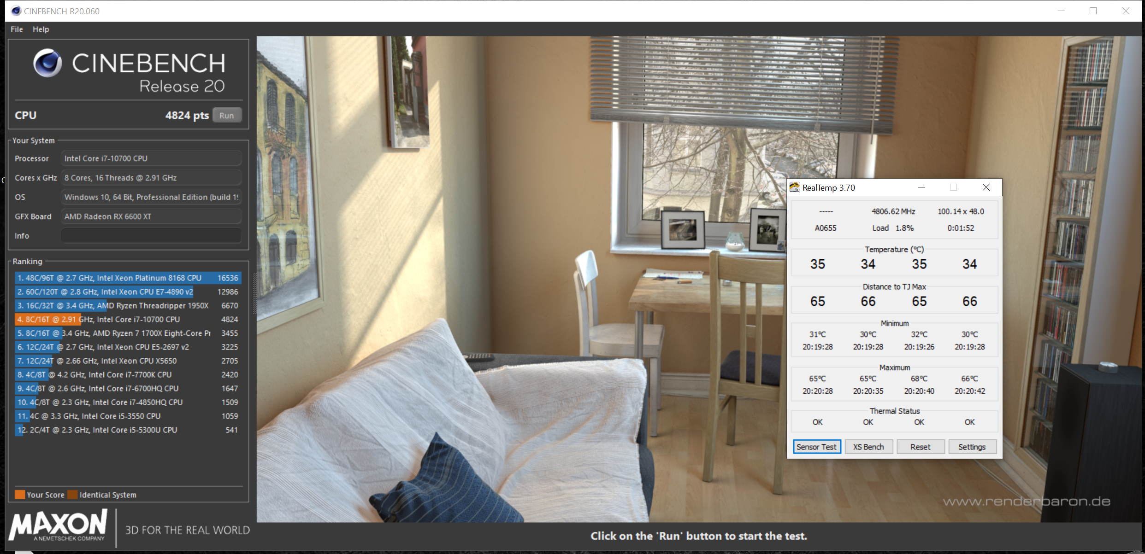Viewport: 1145px width, 554px height.
Task: Click the 4806.62 MHz value in RealTemp
Action: pyautogui.click(x=893, y=211)
